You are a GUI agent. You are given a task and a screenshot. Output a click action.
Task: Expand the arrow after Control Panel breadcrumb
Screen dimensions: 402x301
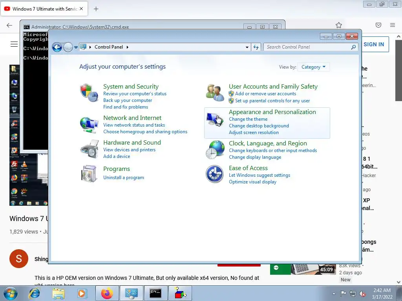point(128,47)
